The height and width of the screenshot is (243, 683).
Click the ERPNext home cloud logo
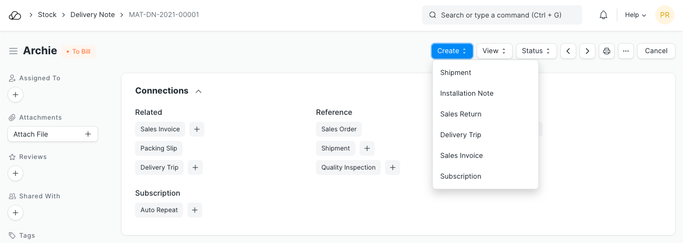click(x=15, y=15)
